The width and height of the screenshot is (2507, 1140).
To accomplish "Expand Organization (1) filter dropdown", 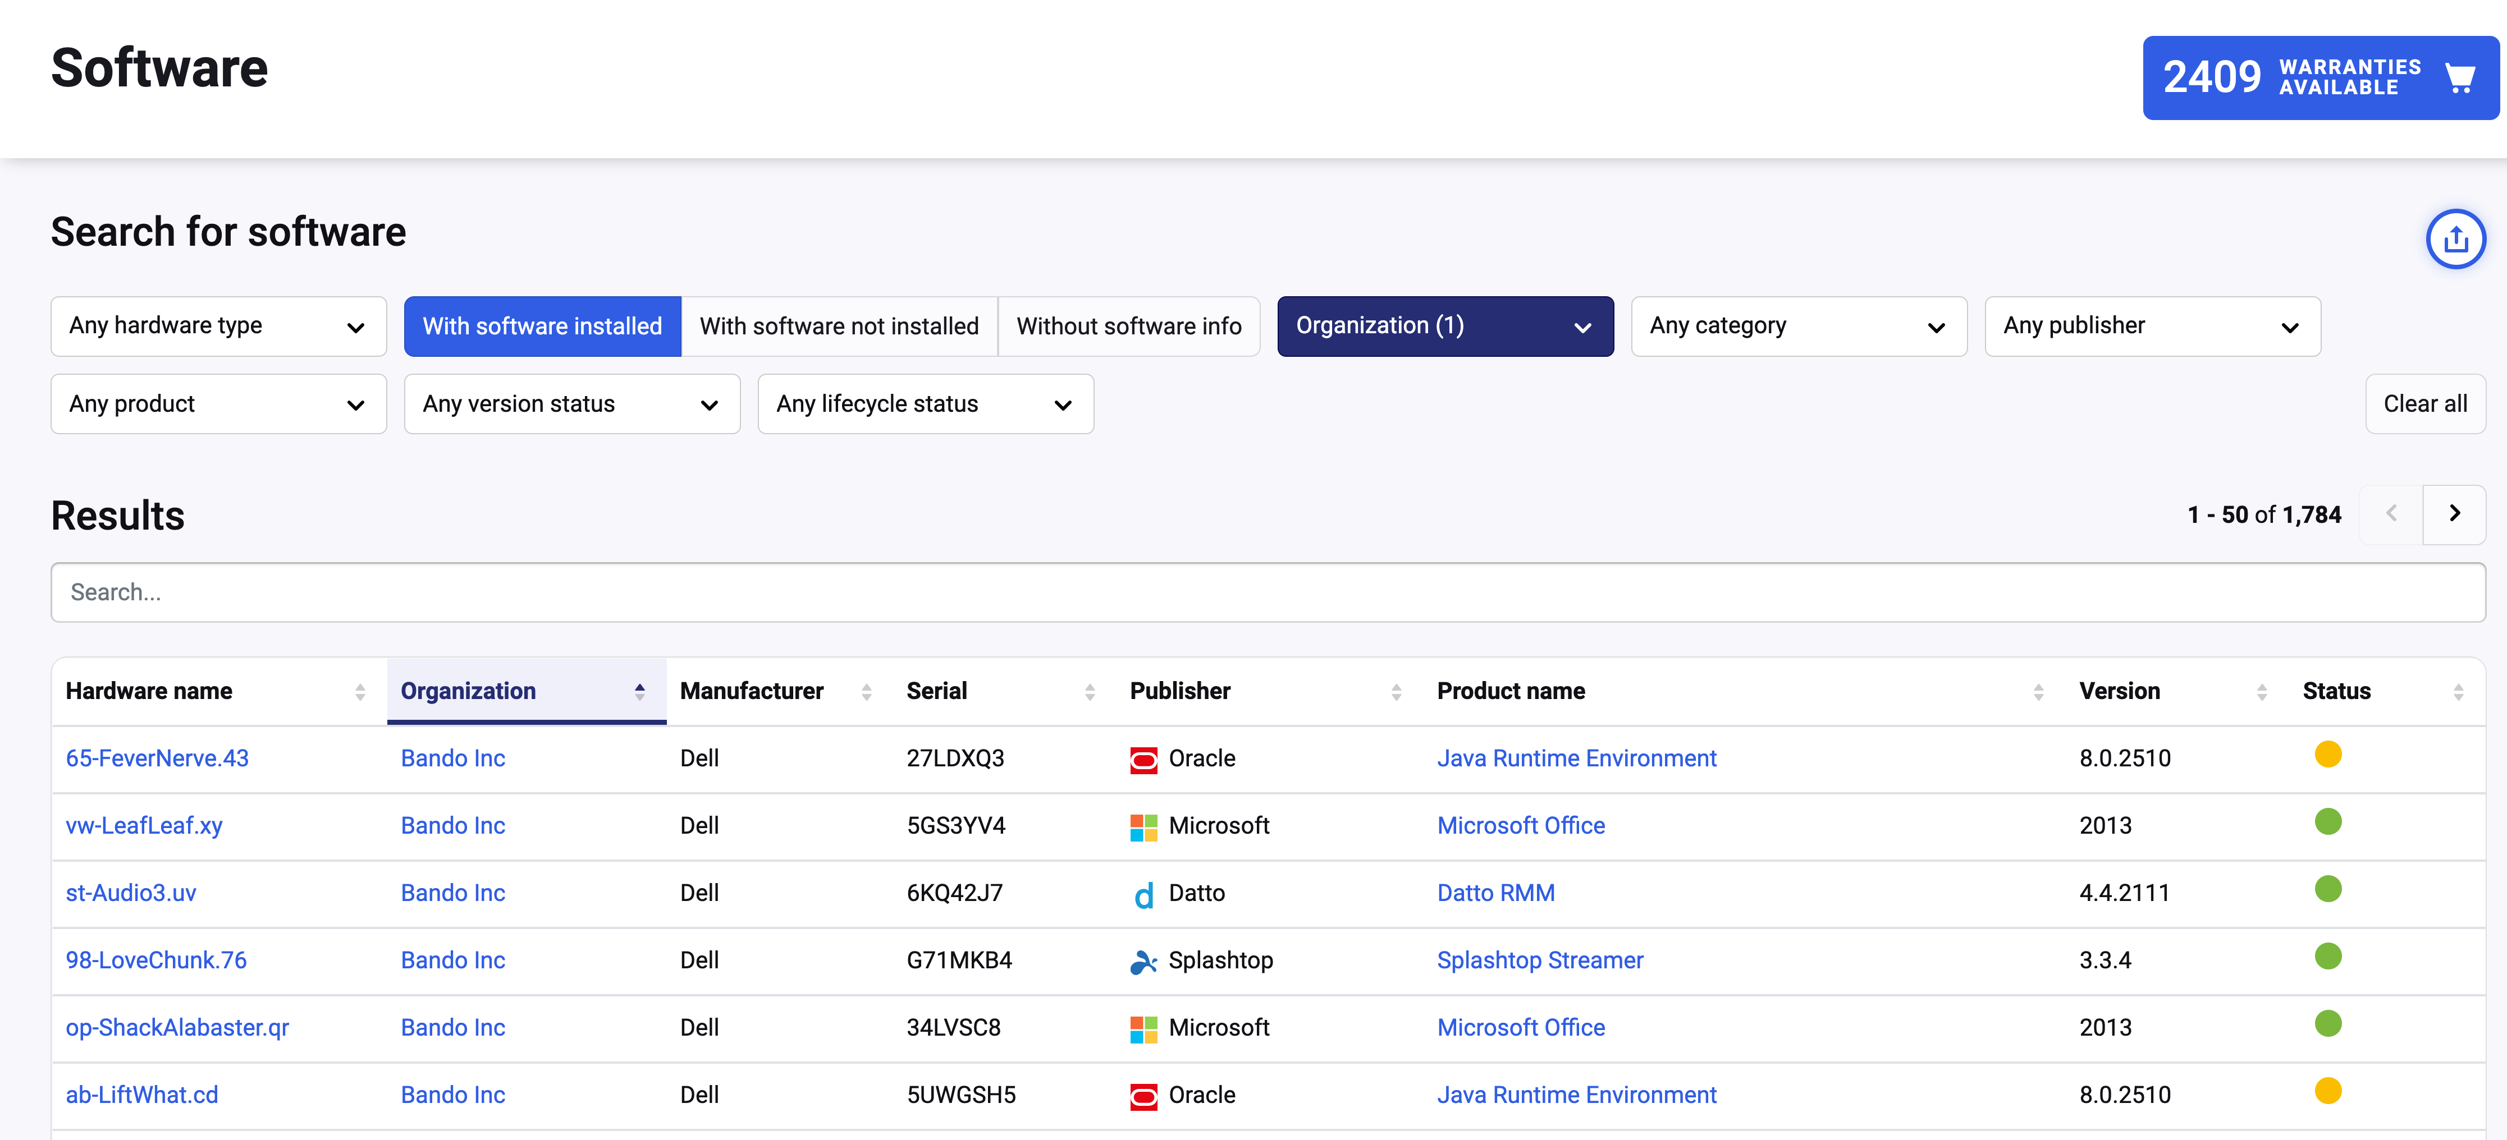I will click(x=1445, y=326).
